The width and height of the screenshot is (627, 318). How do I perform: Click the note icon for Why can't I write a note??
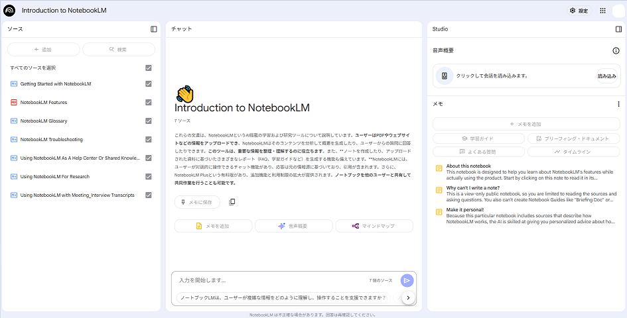[x=439, y=191]
